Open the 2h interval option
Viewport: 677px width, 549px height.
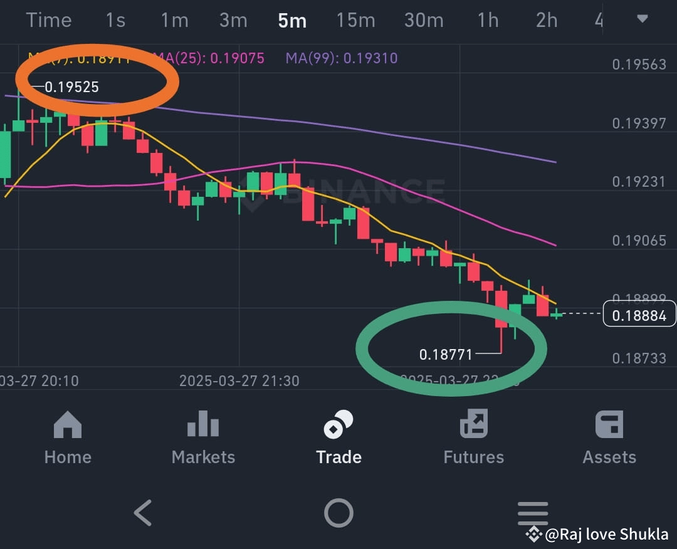(x=545, y=21)
